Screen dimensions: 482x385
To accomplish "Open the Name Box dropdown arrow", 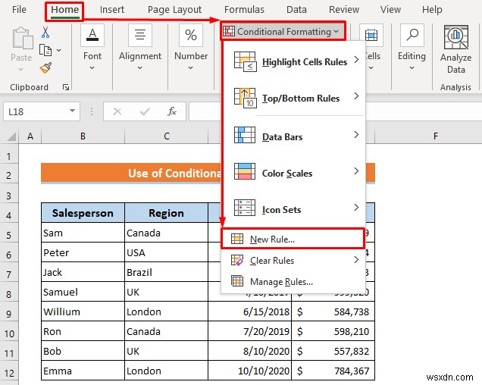I will [72, 111].
